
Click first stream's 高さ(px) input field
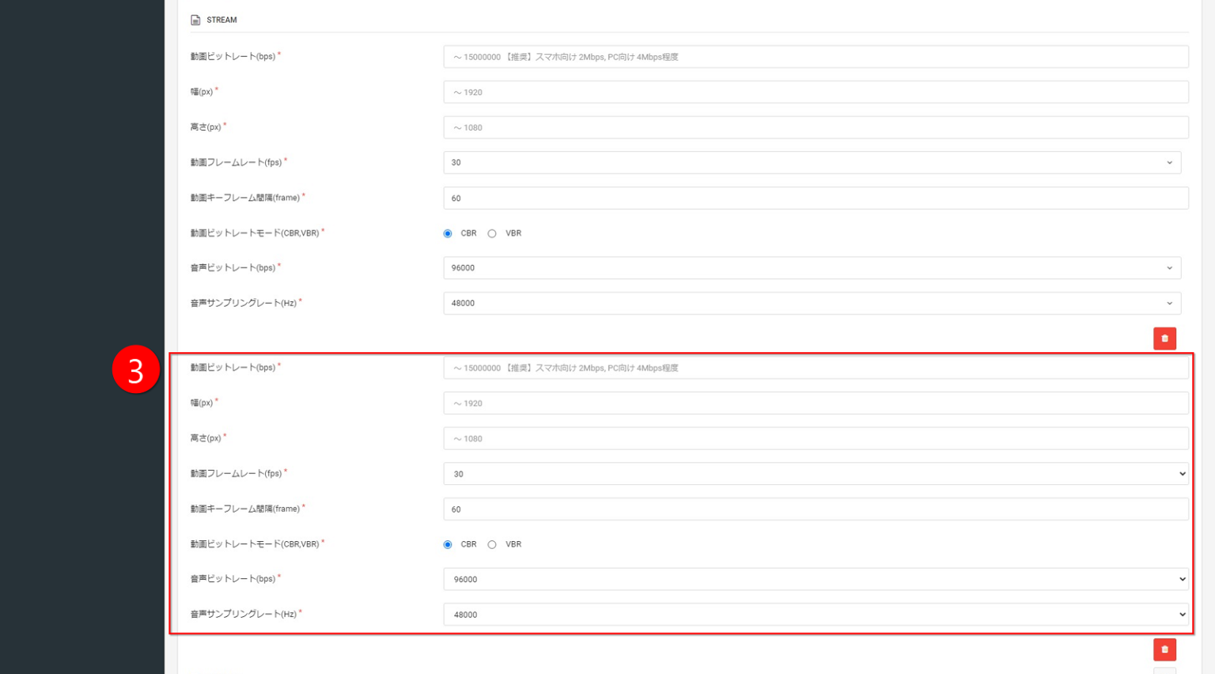(x=815, y=127)
